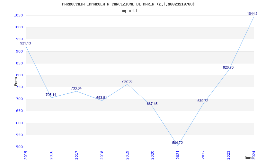
Task: Click the 800 value on the Euro axis
Action: 19,75
